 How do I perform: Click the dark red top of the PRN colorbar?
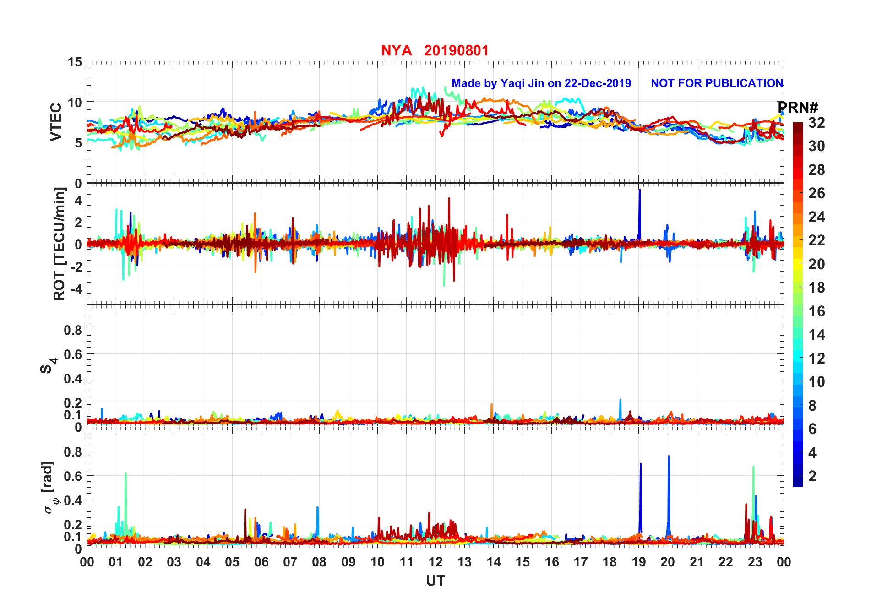[798, 127]
